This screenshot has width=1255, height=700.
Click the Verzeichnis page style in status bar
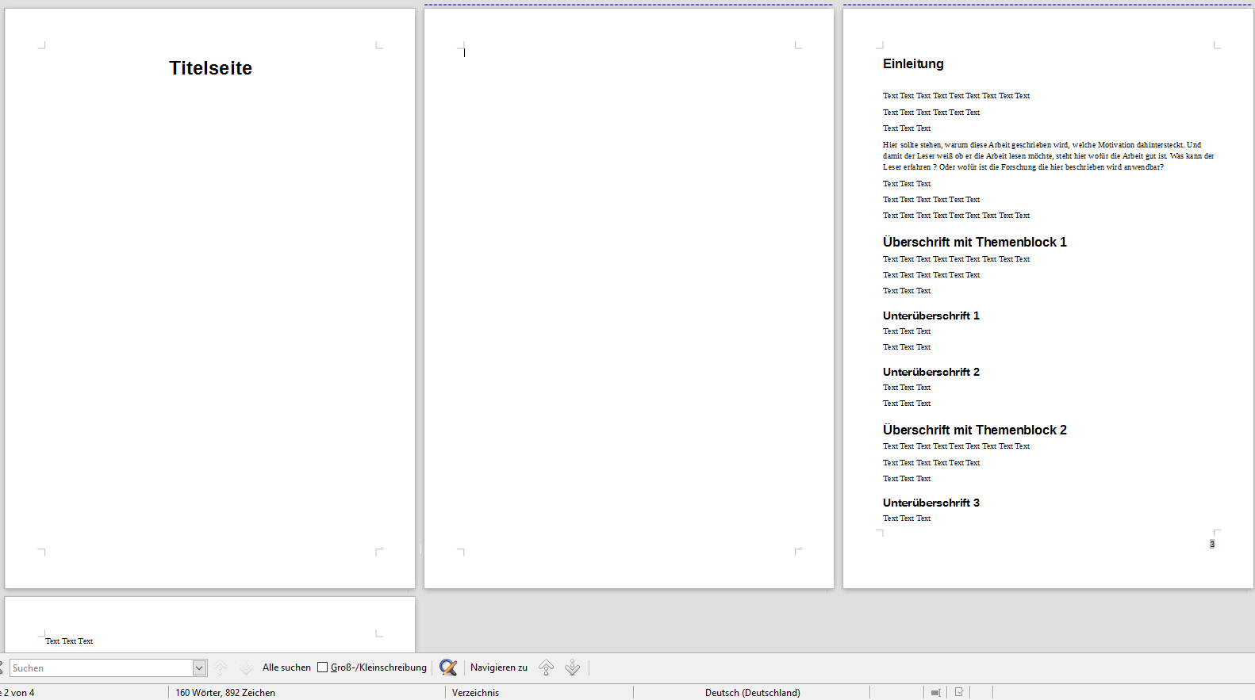coord(475,692)
